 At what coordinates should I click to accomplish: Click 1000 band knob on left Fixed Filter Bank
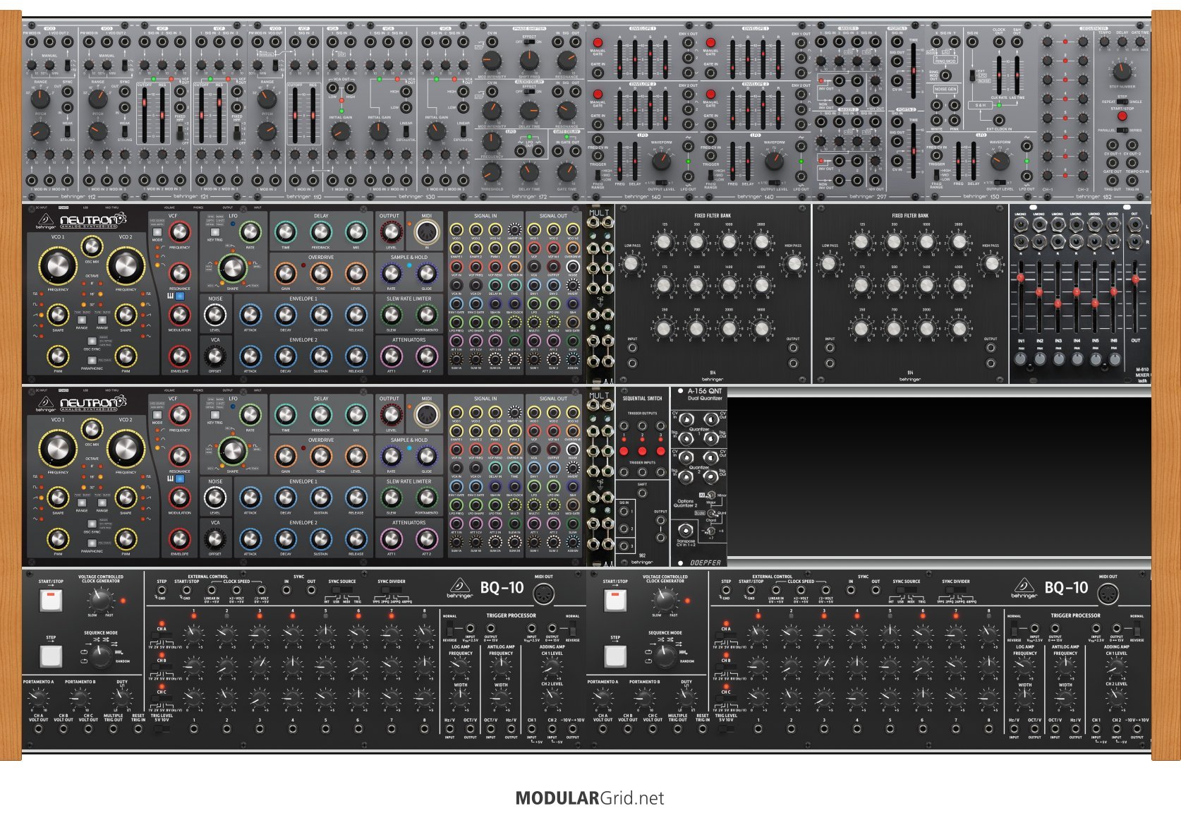(x=729, y=243)
